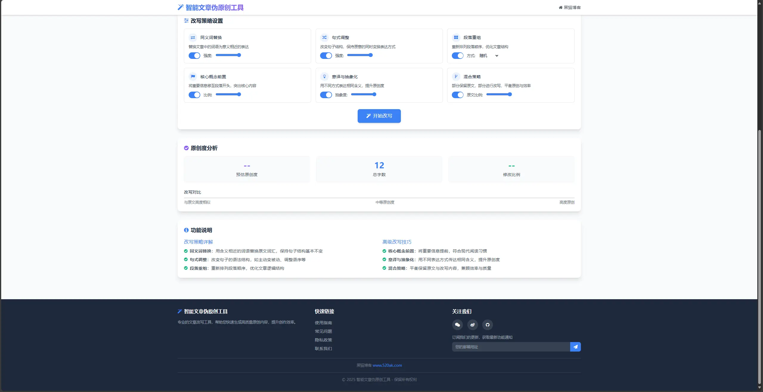Click the 意译与抽象化 lightbulb icon
The width and height of the screenshot is (763, 392).
(x=324, y=76)
